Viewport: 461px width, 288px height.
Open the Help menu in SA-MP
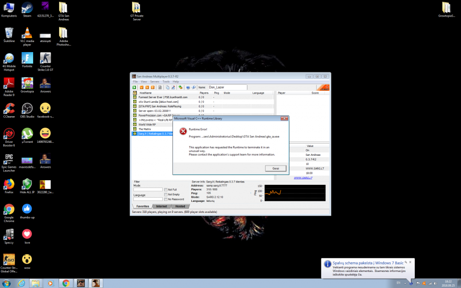coord(176,82)
